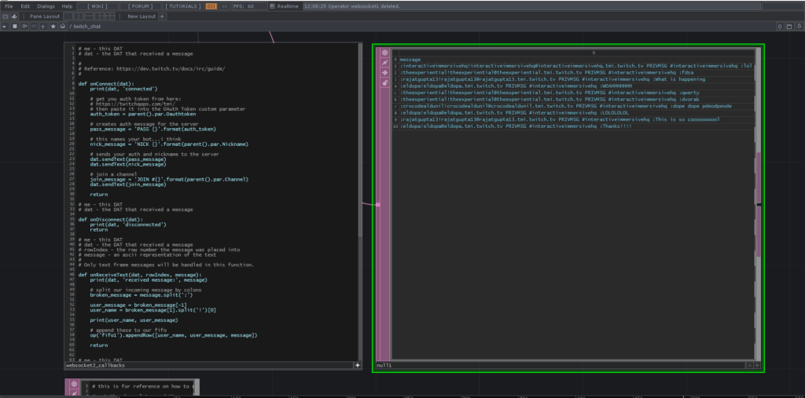Screen dimensions: 805x398
Task: Click the null1 operator name label
Action: click(384, 365)
